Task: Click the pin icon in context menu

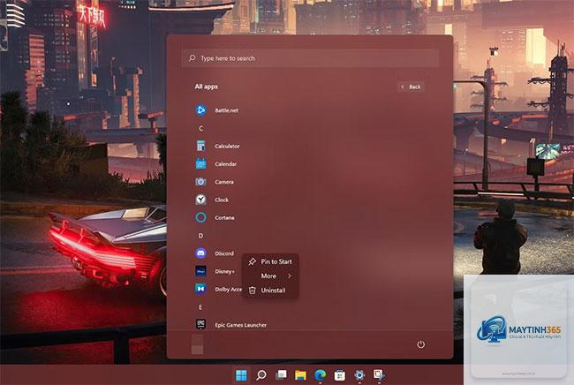Action: tap(252, 261)
